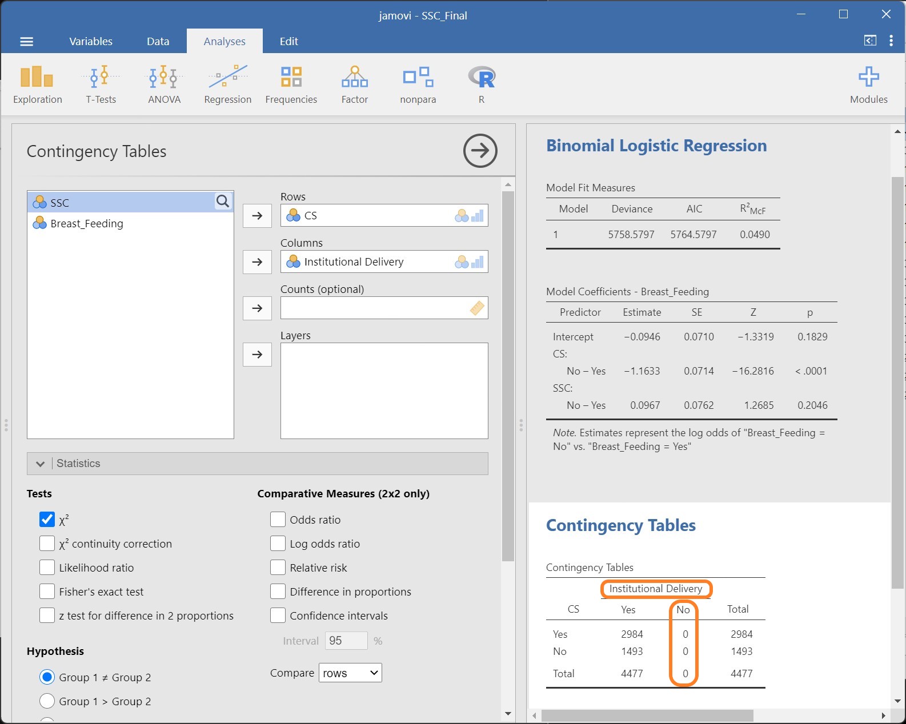
Task: Click the Binomial Logistic Regression heading
Action: tap(656, 146)
